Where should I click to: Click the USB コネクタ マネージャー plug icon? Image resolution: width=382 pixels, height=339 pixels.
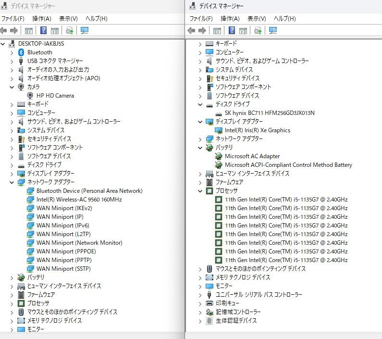(x=21, y=61)
